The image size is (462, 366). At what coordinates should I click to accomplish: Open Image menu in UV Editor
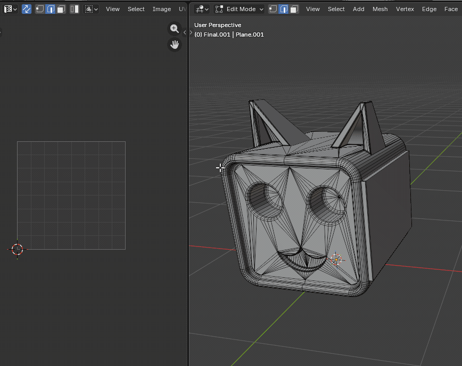[x=161, y=9]
